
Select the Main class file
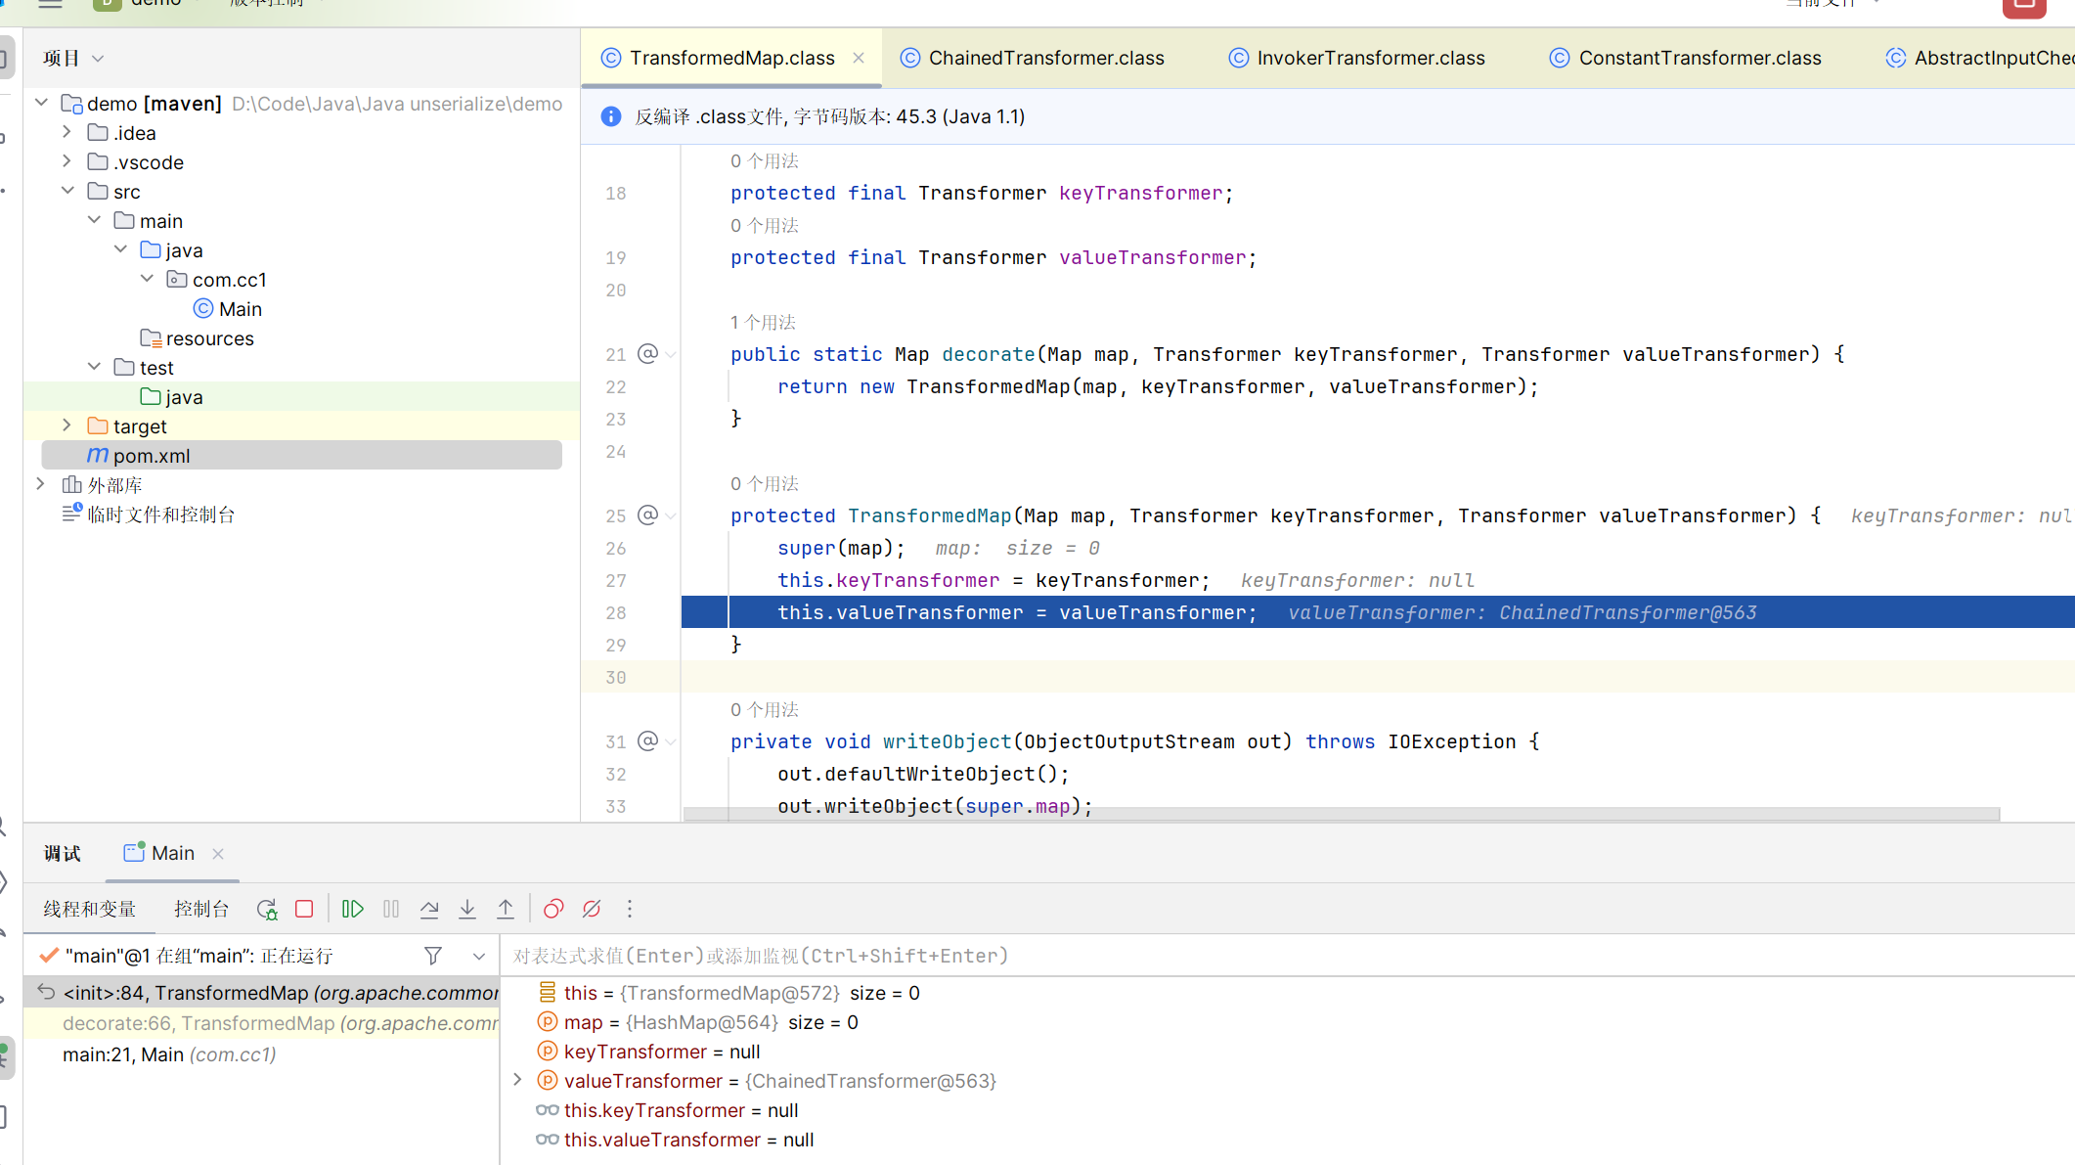point(228,309)
